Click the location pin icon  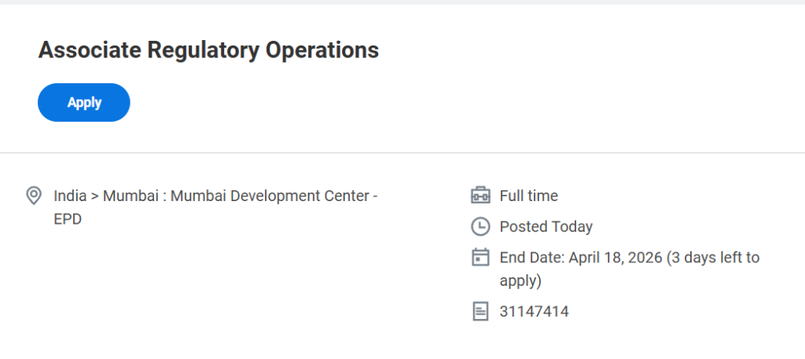pos(34,196)
